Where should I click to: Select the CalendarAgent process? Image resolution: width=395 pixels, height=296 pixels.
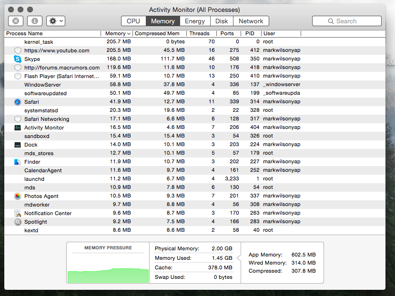pos(195,170)
